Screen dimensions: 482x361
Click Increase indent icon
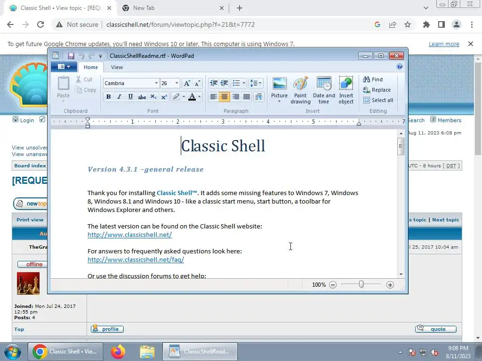(225, 83)
